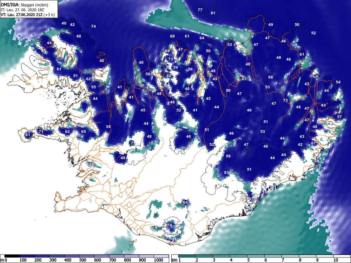Click the visibility value '71' on the western peninsula

(41, 131)
